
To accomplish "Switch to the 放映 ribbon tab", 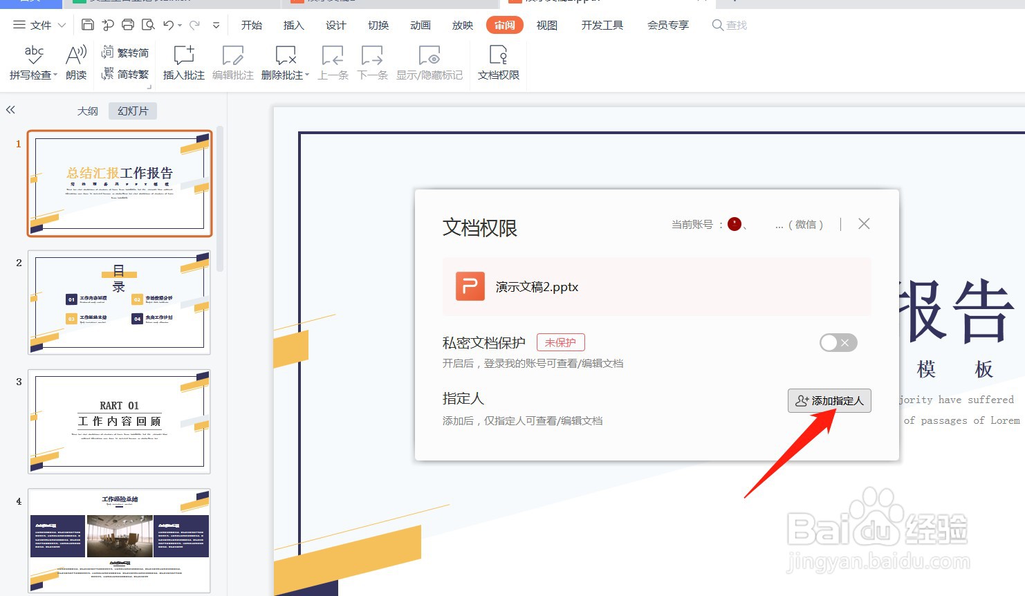I will [x=463, y=25].
